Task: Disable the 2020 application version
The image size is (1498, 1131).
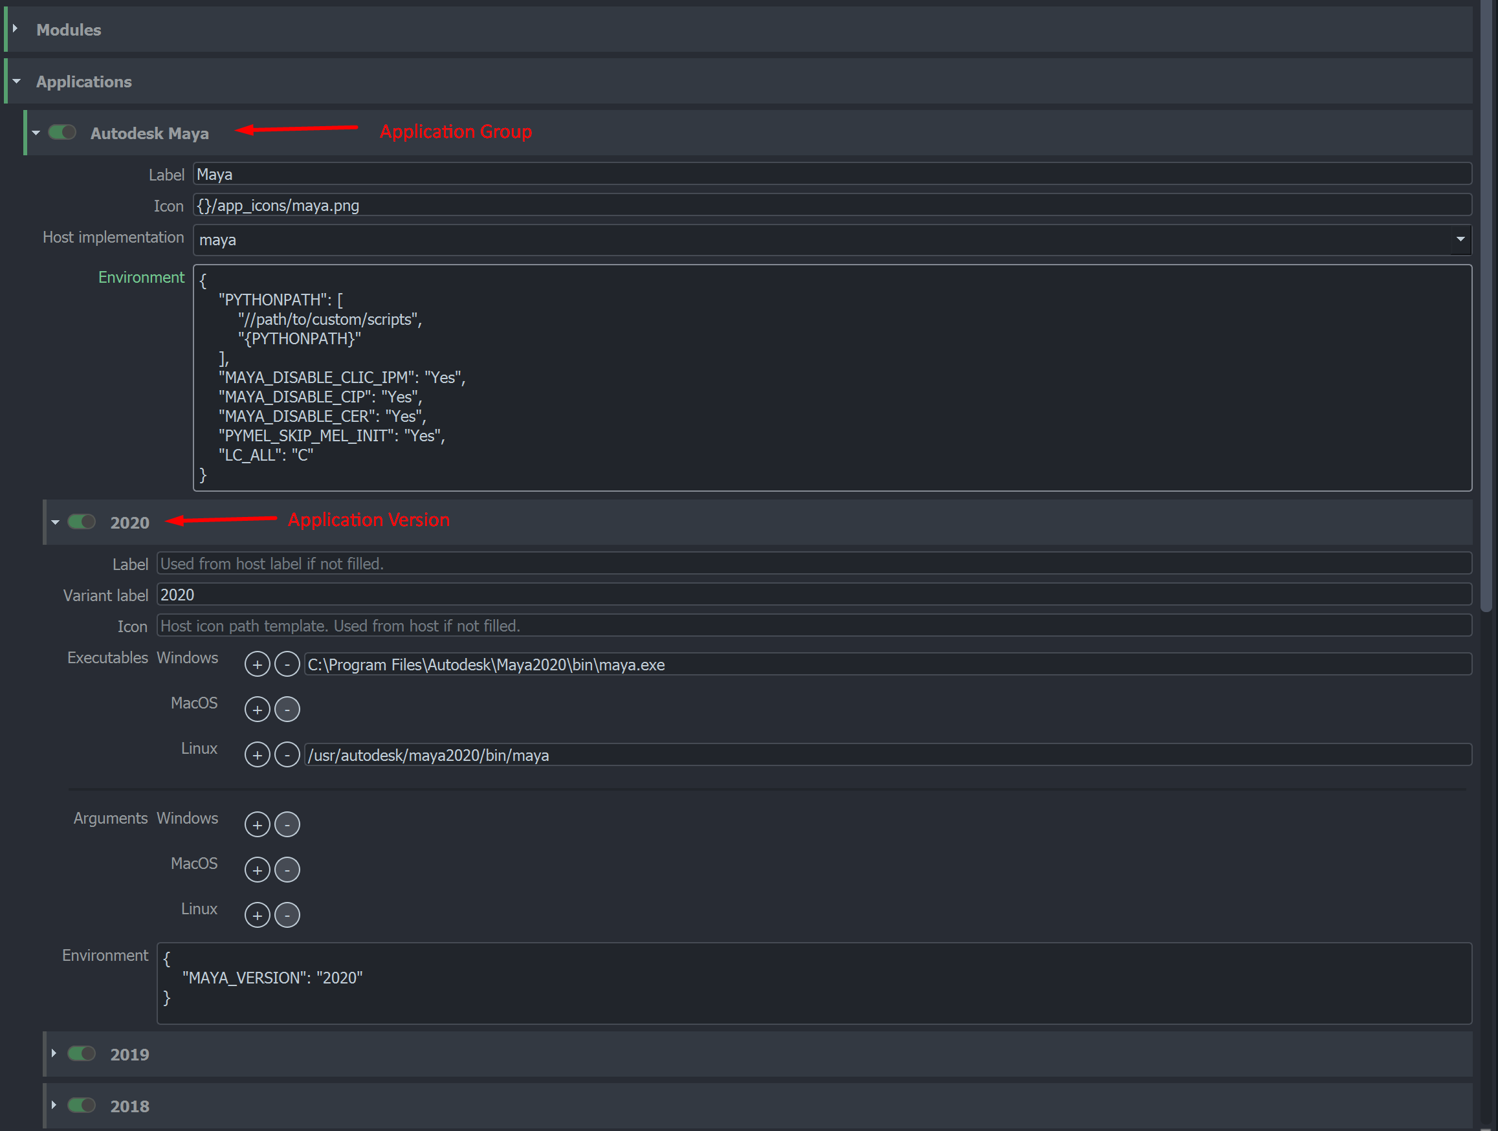Action: tap(81, 522)
